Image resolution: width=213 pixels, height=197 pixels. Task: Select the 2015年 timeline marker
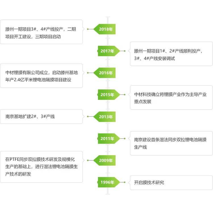click(109, 95)
